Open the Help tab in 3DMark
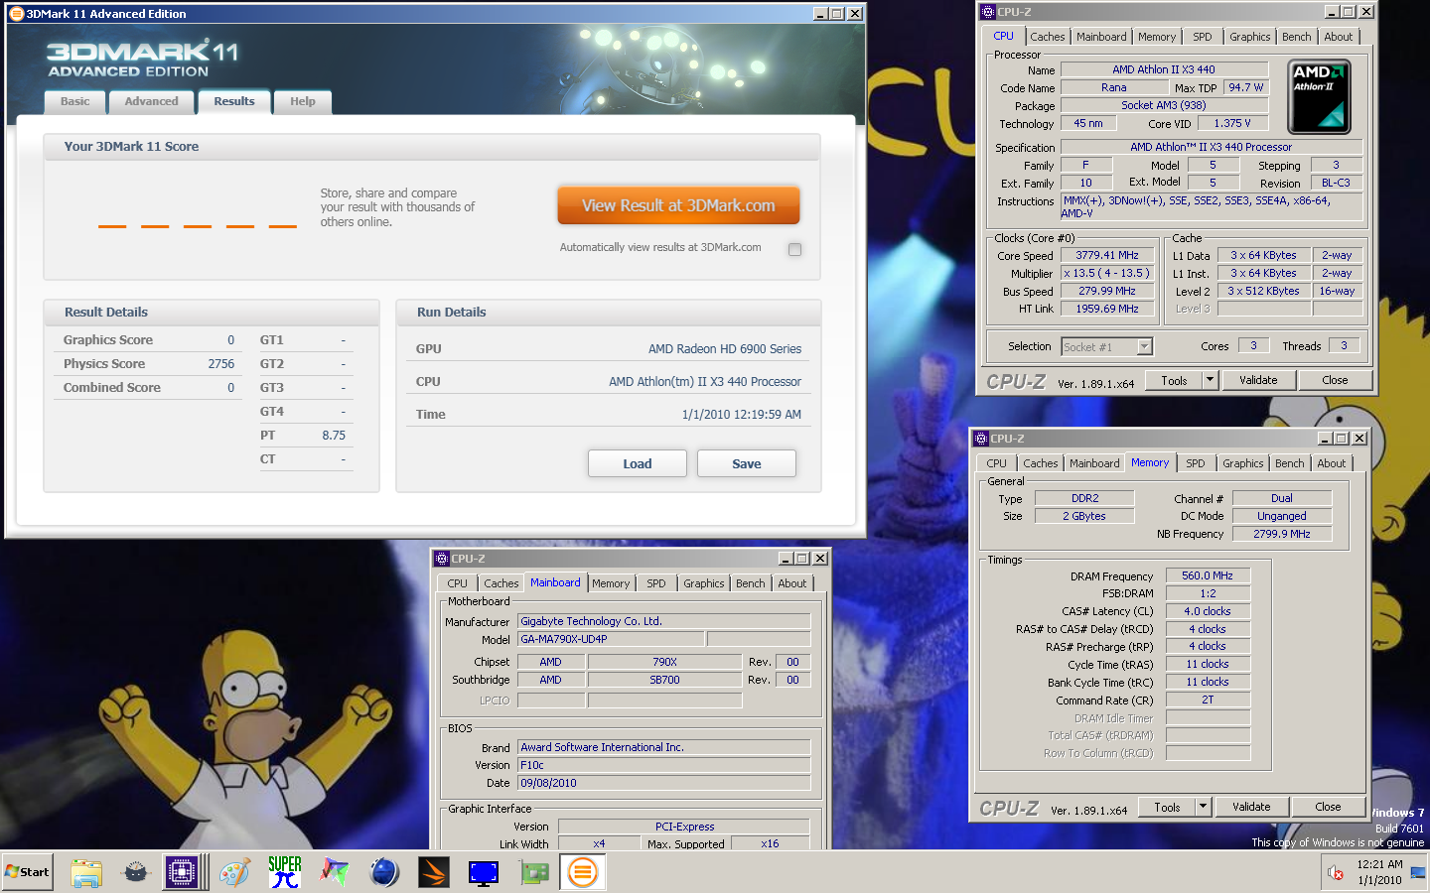Image resolution: width=1430 pixels, height=893 pixels. (x=303, y=101)
